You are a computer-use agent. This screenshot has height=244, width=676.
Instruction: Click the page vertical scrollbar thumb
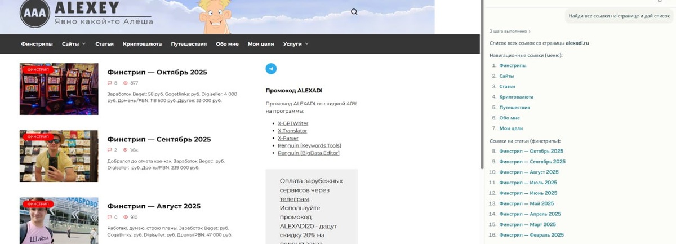click(482, 85)
